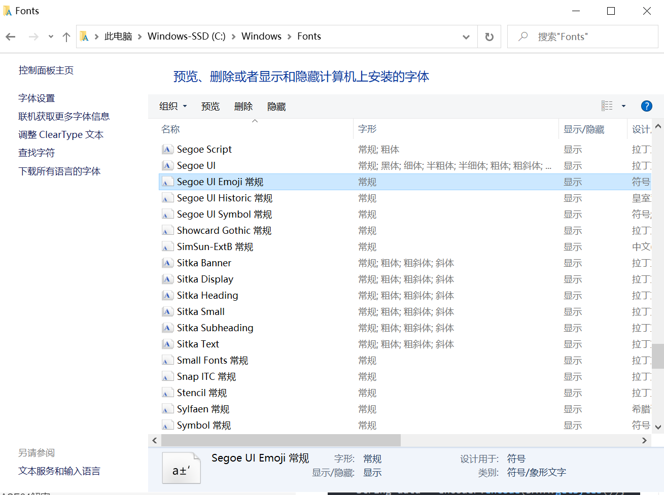
Task: Open the 调整 ClearType 文本 link
Action: coord(61,134)
